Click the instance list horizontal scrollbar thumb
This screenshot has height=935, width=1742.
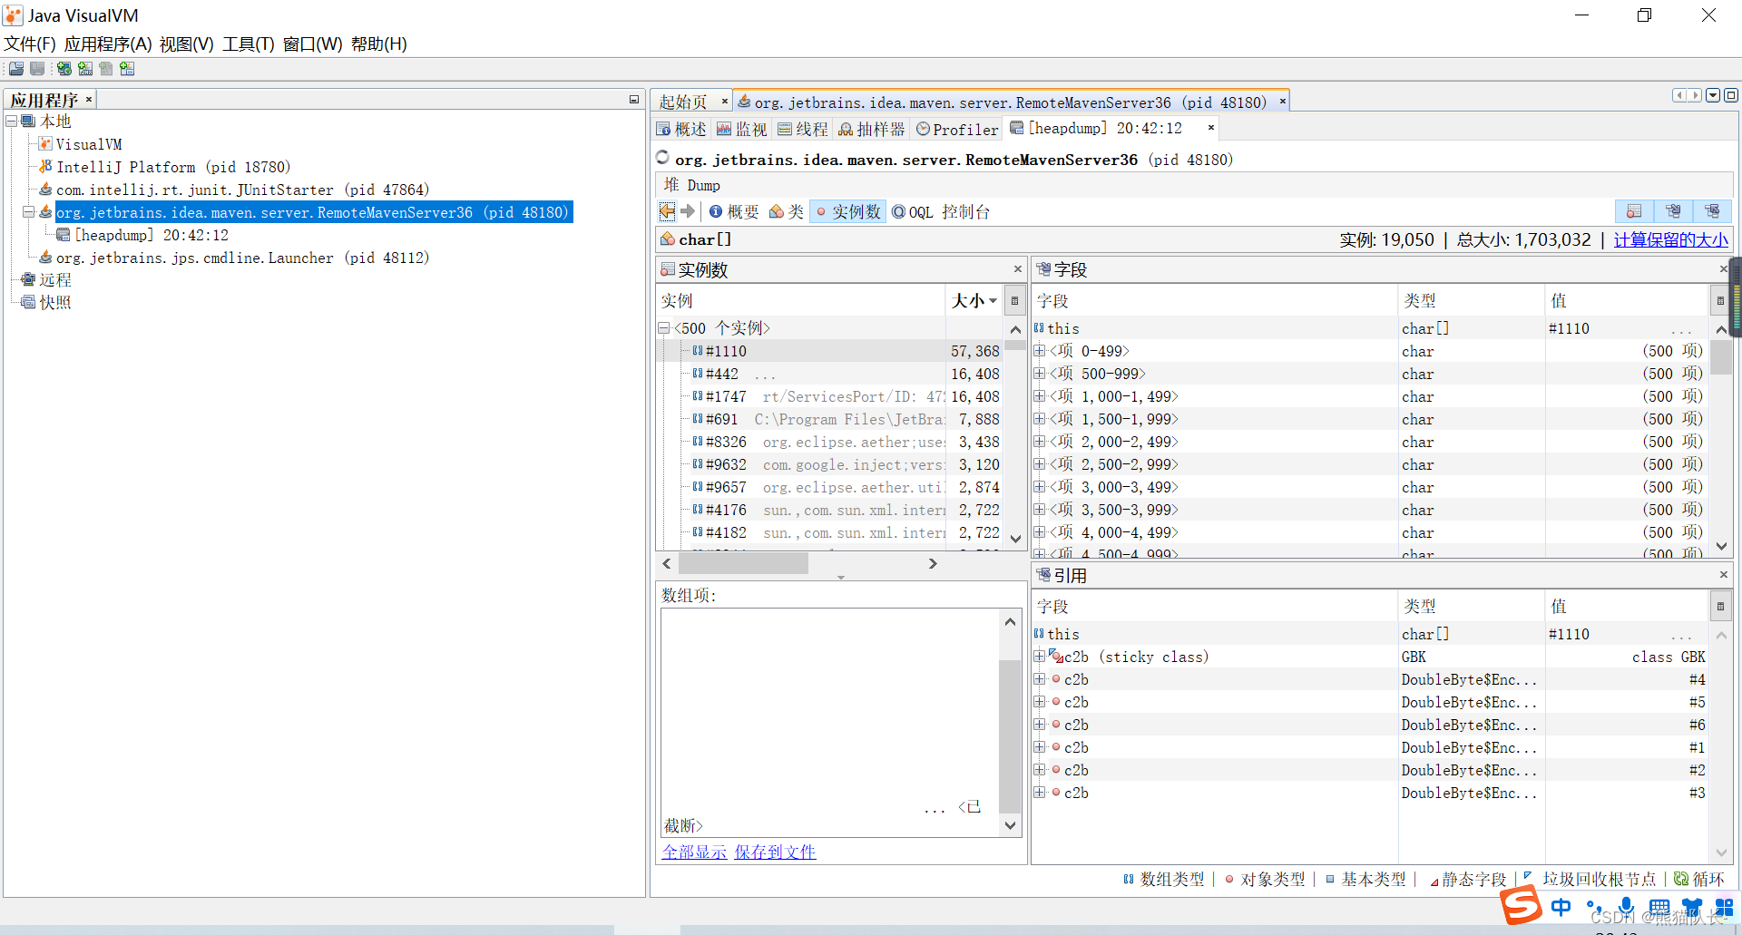click(x=743, y=563)
